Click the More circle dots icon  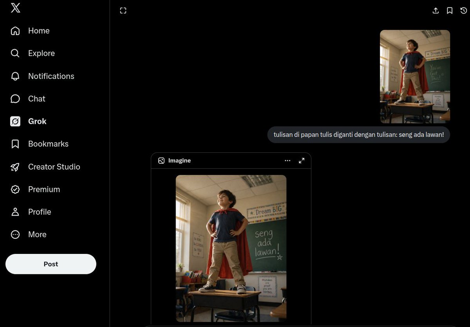click(x=15, y=235)
